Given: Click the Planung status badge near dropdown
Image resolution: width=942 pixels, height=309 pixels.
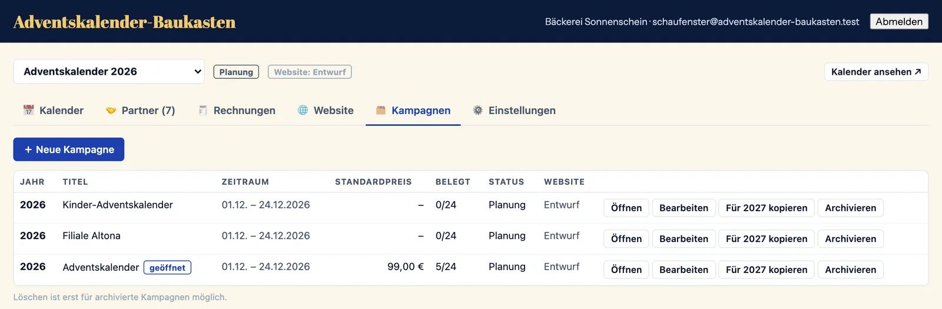Looking at the screenshot, I should coord(236,72).
